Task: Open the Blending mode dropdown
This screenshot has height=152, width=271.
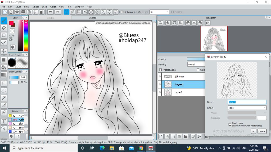Action: [196, 64]
